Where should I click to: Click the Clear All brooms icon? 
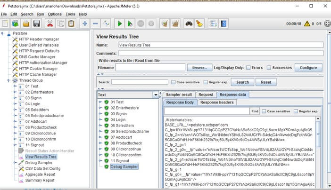click(x=175, y=24)
